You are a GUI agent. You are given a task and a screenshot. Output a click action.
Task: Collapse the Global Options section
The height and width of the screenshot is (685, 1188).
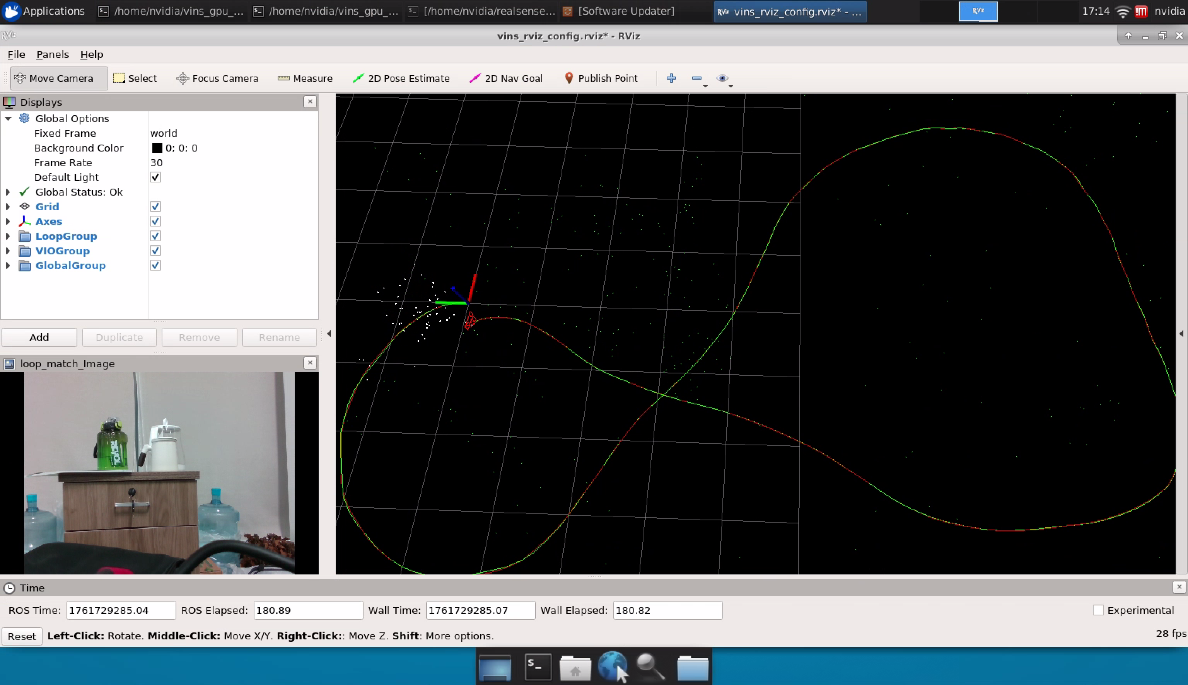8,119
